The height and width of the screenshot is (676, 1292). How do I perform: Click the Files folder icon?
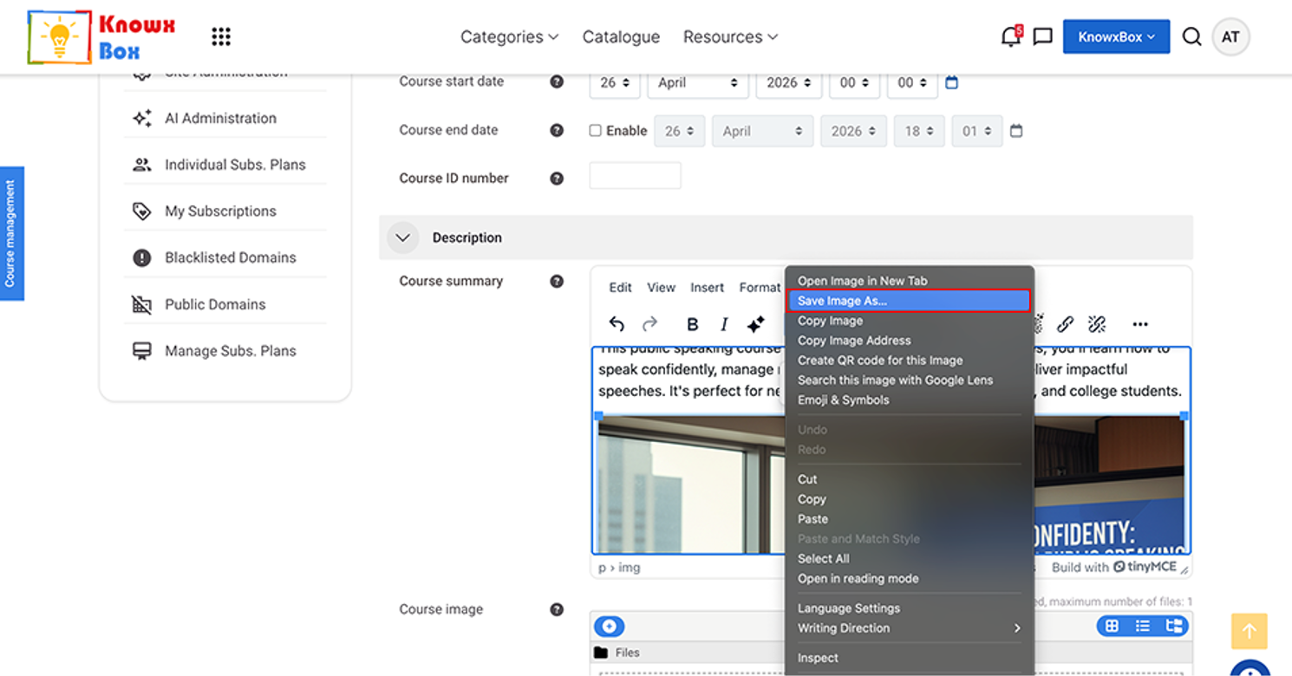[601, 653]
